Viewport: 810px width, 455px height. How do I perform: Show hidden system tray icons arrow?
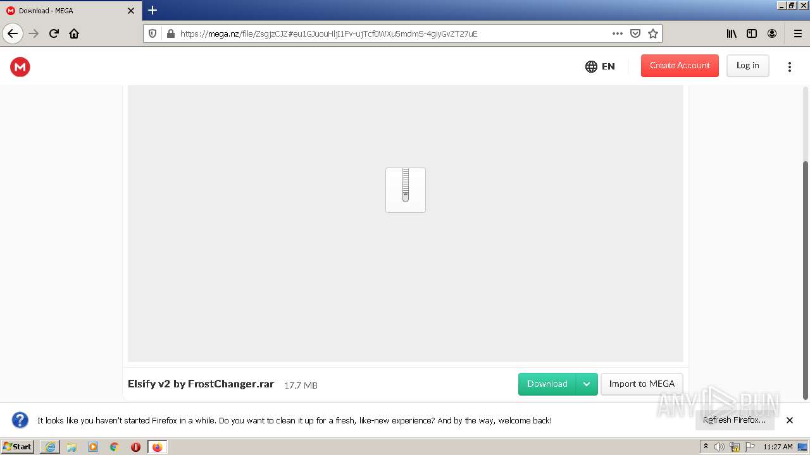(x=706, y=447)
